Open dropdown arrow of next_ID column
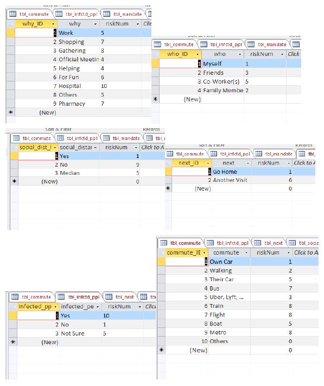This screenshot has height=386, width=324. click(208, 163)
